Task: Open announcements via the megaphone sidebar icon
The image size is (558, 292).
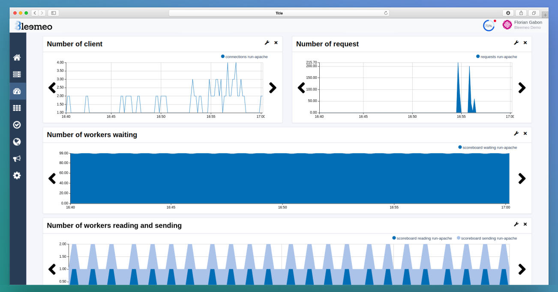Action: pos(17,158)
